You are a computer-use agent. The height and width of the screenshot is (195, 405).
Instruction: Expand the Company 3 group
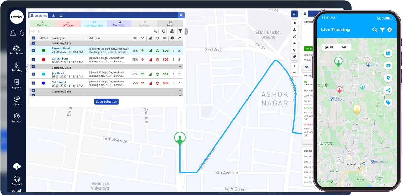180,90
